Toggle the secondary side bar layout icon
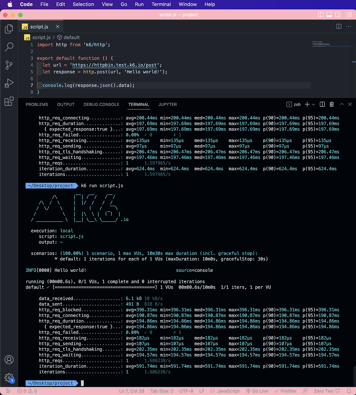 click(338, 15)
